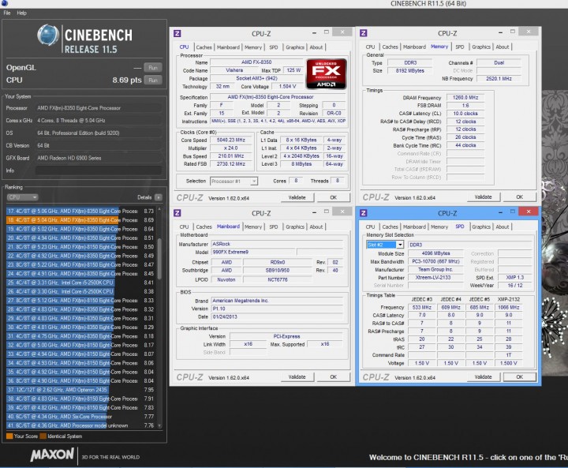This screenshot has width=568, height=468.
Task: Open the CPU ranking dropdown
Action: (22, 197)
